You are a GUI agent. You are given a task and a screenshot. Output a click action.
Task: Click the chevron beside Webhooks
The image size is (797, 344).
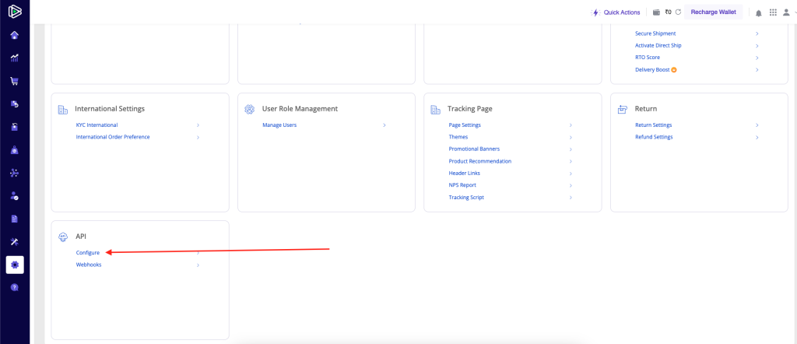pos(198,265)
